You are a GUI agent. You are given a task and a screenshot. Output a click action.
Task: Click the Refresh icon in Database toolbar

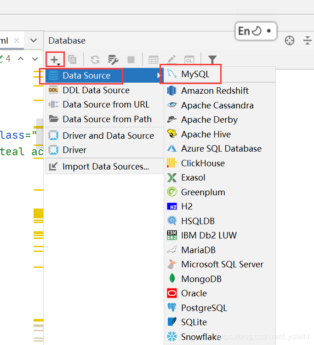point(95,60)
